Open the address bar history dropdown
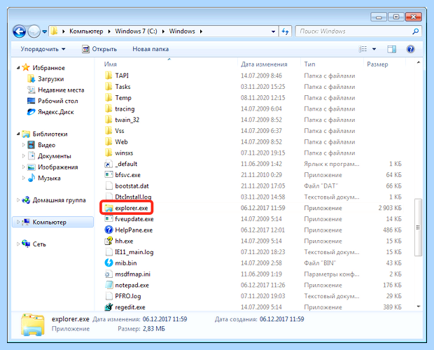 (x=273, y=31)
